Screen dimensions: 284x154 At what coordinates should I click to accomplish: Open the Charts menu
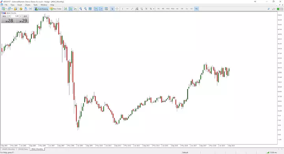[x=28, y=5]
